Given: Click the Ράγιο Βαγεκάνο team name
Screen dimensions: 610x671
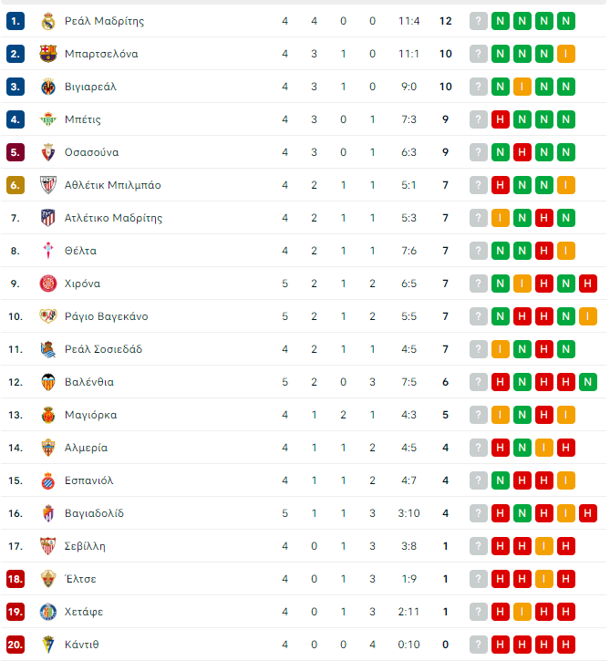Looking at the screenshot, I should [106, 316].
